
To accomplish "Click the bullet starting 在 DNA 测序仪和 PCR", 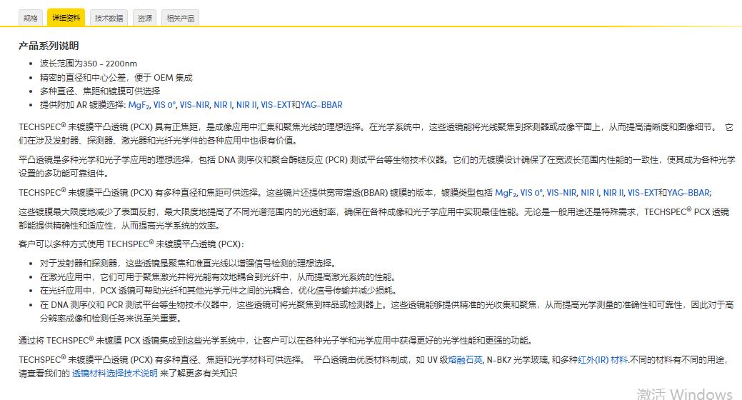I will (x=386, y=311).
